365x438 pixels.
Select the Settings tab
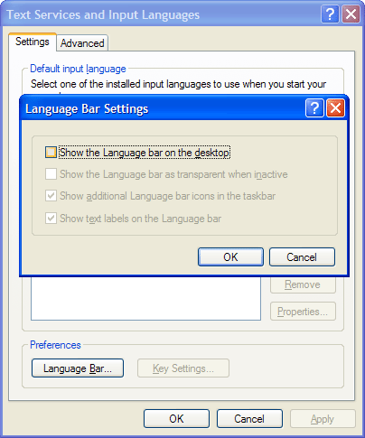33,42
